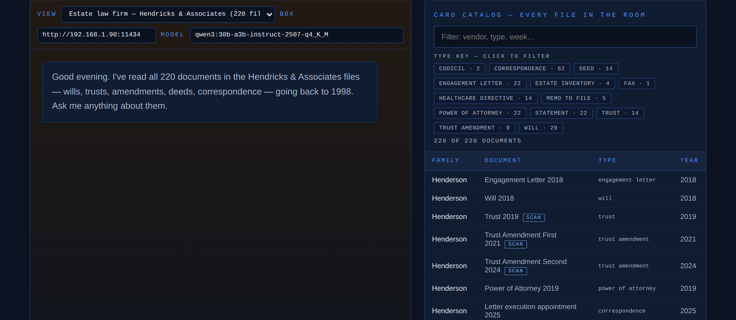Filter by Estate Inventory type chip

[x=572, y=84]
